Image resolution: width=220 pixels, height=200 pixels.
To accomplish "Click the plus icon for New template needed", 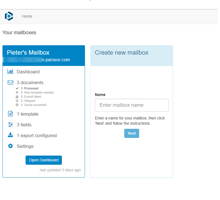I will pos(17,92).
